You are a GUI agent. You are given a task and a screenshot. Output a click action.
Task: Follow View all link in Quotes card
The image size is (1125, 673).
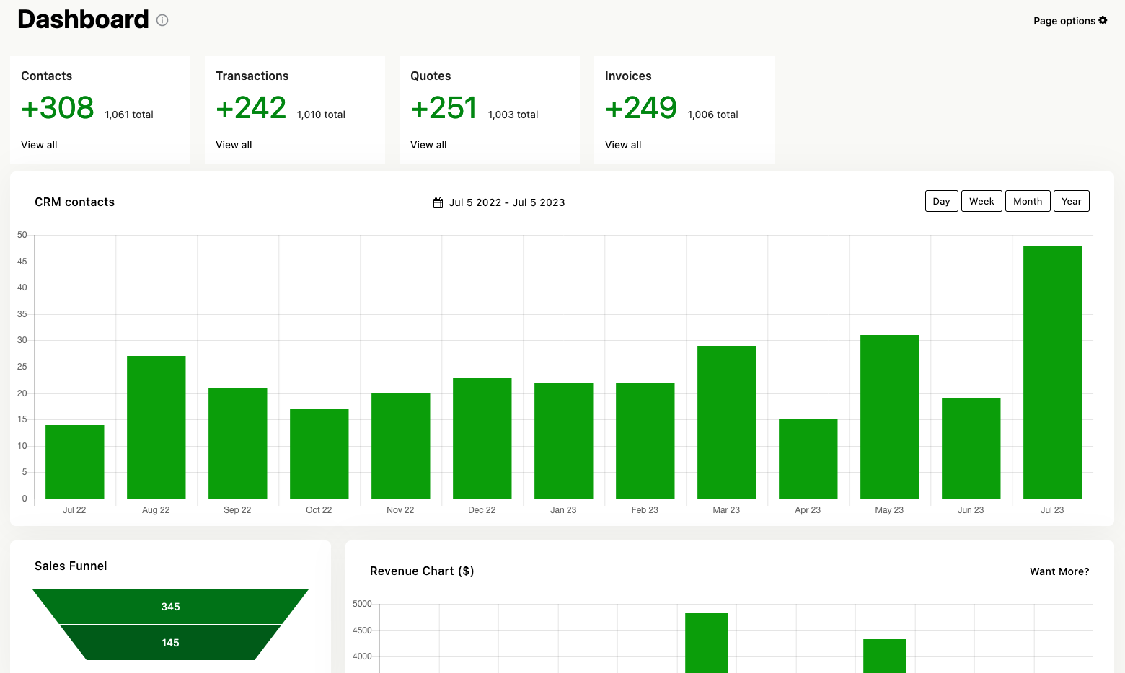tap(428, 145)
